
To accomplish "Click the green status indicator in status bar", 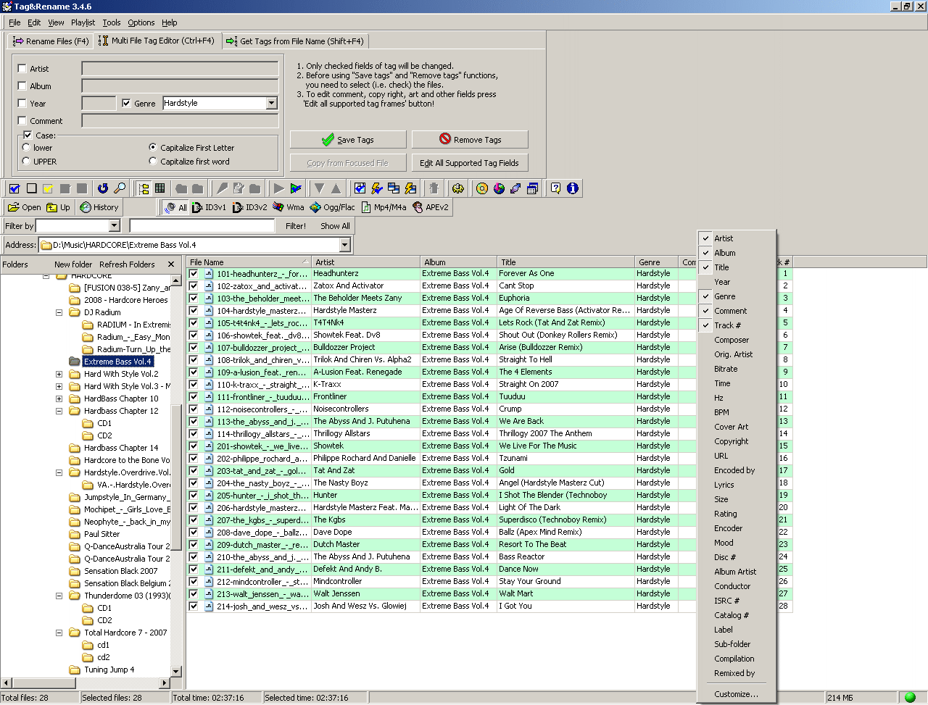I will click(910, 698).
